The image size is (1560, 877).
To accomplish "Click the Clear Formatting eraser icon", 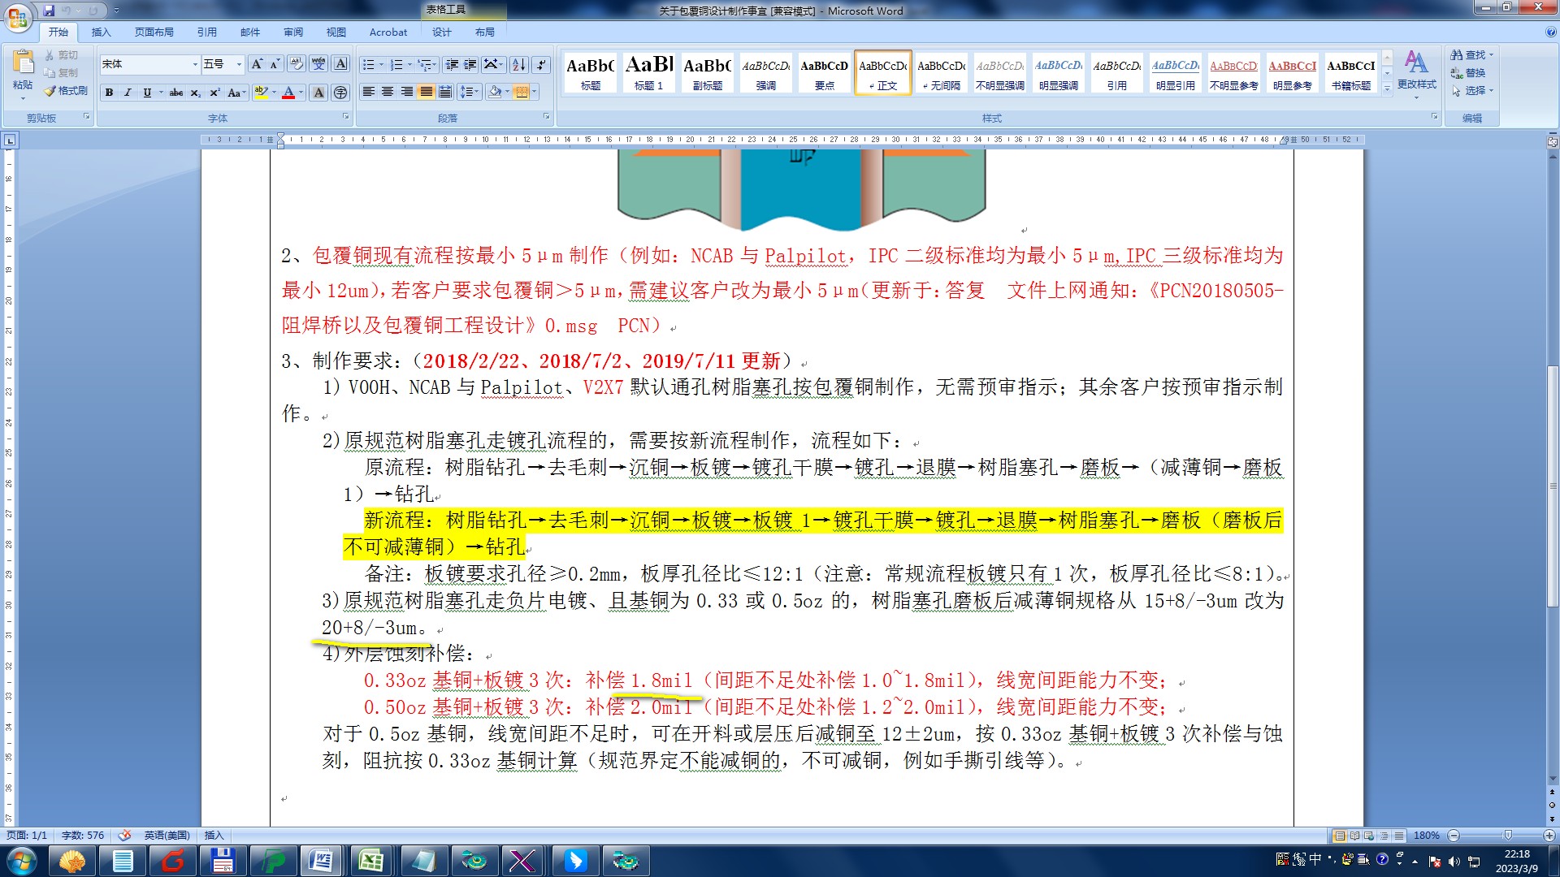I will click(x=297, y=64).
